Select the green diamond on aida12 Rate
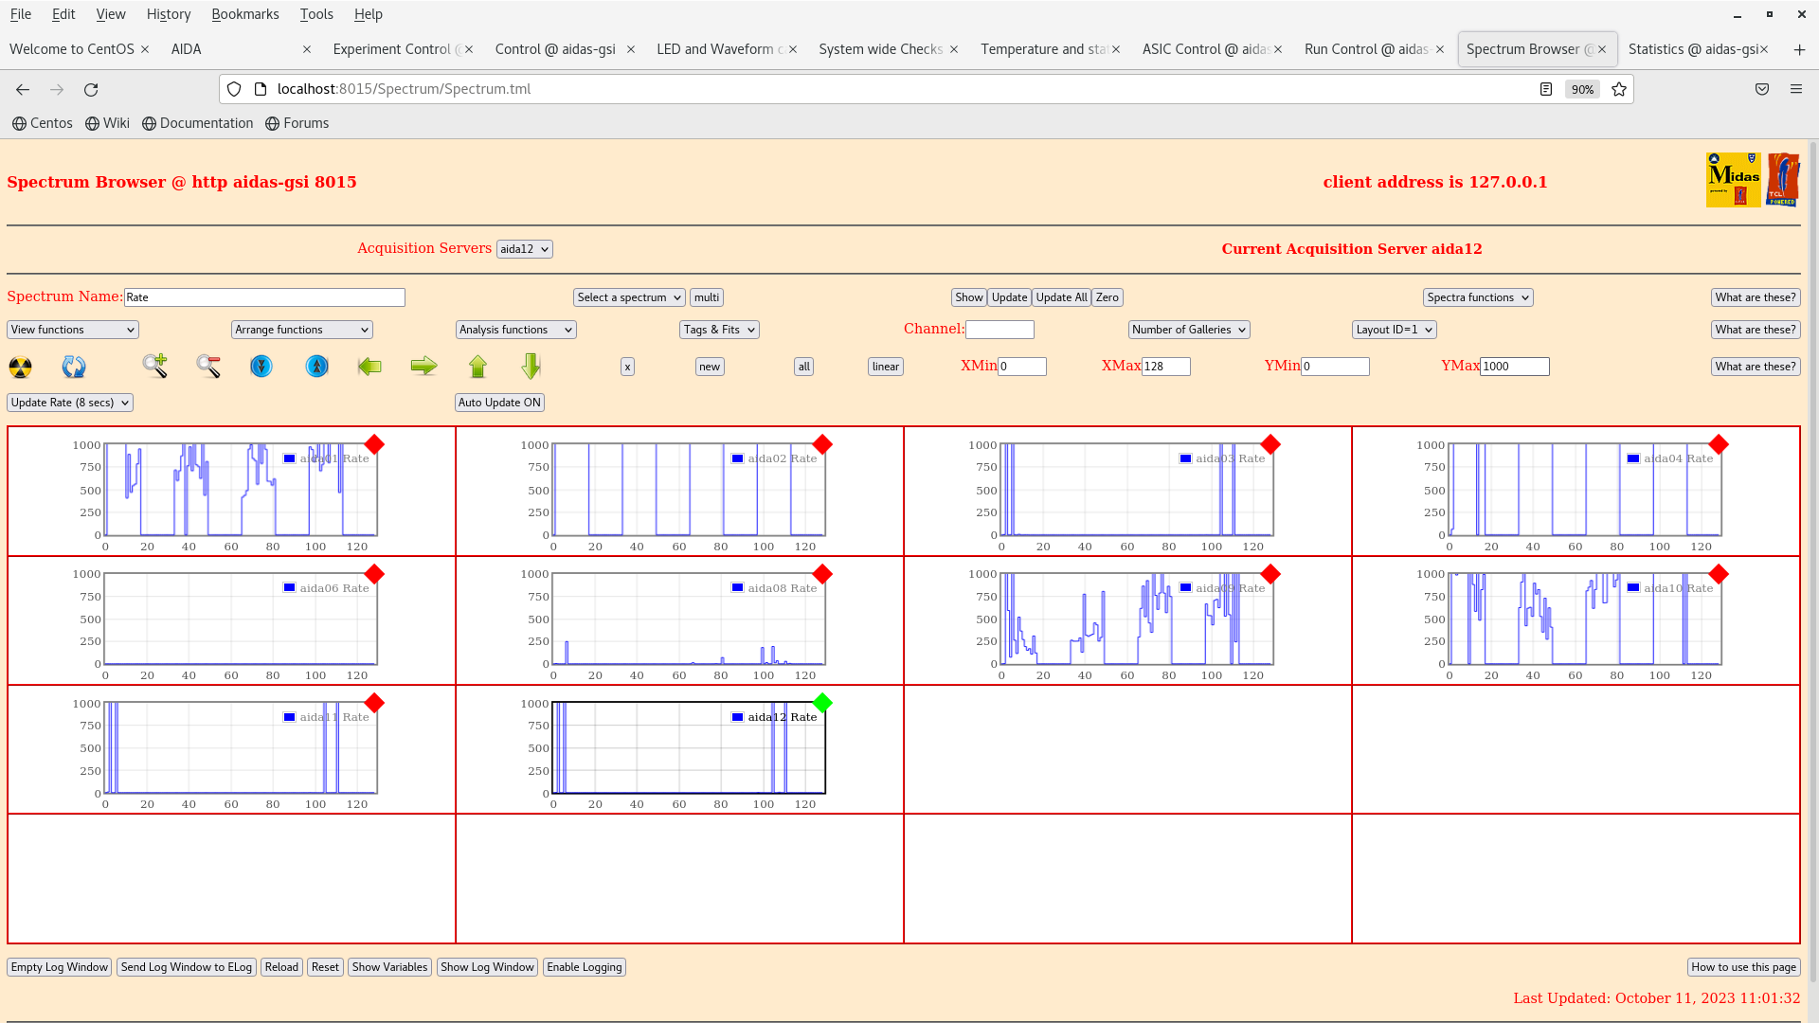This screenshot has height=1023, width=1819. (822, 703)
